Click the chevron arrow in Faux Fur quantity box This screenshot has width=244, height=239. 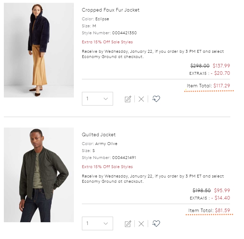pos(106,99)
